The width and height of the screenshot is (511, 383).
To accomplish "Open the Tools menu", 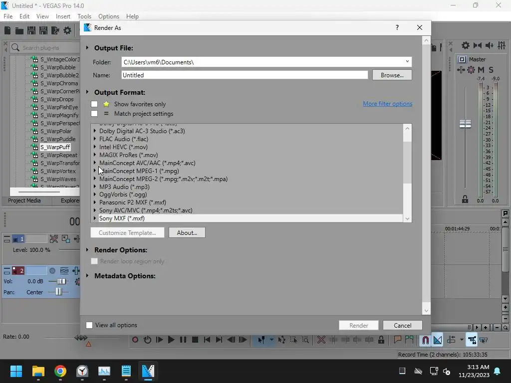I will (84, 16).
